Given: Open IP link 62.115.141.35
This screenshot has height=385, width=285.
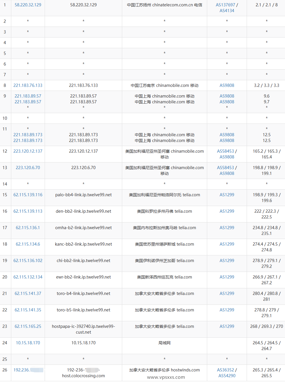Looking at the screenshot, I should pyautogui.click(x=28, y=310).
